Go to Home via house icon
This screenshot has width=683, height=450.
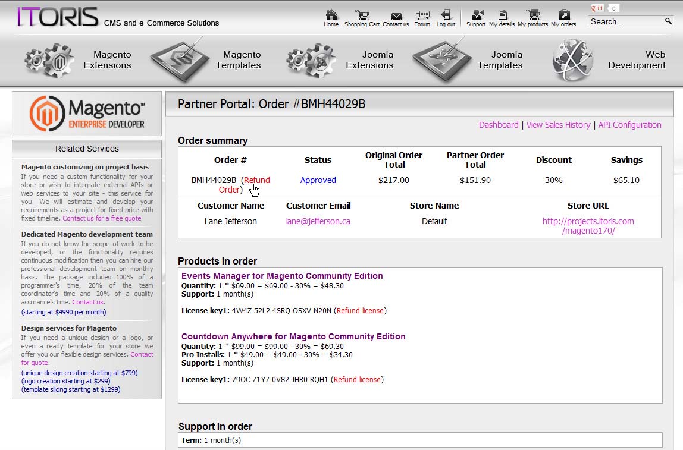click(331, 15)
